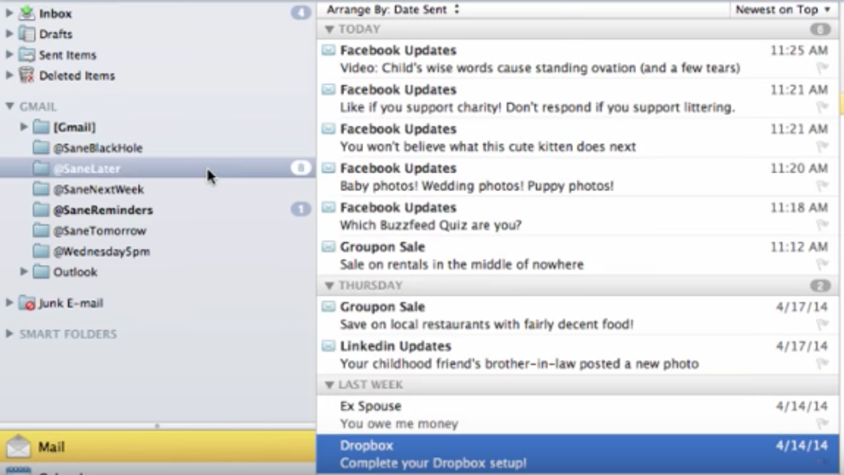Flag the cute kitten Facebook email
The image size is (844, 475).
click(x=822, y=146)
